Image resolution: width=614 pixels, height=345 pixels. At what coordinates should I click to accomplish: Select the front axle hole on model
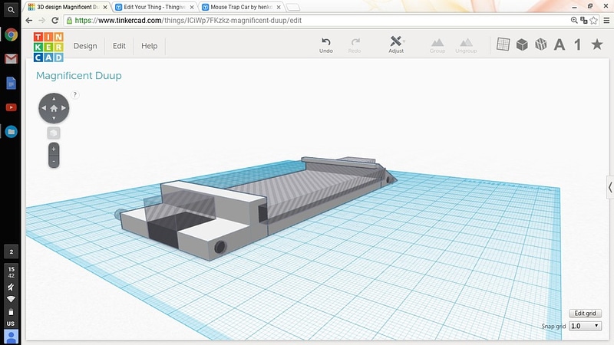[x=220, y=247]
